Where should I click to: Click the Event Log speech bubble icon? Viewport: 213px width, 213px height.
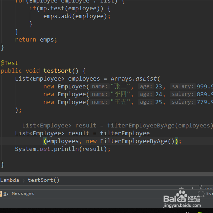(201, 193)
